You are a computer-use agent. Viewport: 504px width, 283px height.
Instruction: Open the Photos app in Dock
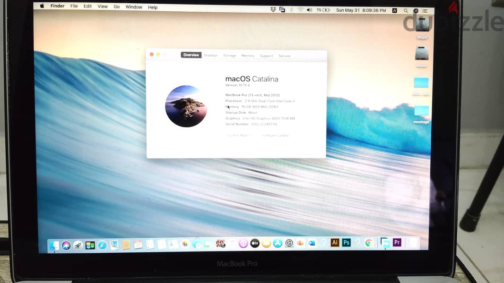pyautogui.click(x=185, y=244)
